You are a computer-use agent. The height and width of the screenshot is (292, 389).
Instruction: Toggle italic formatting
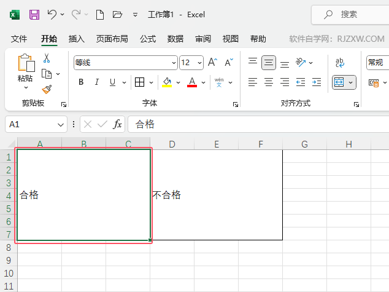click(97, 82)
